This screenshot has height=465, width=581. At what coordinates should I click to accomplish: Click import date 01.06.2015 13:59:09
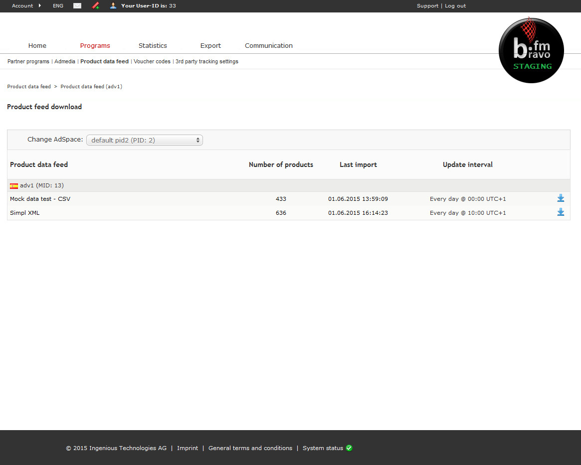pos(358,199)
